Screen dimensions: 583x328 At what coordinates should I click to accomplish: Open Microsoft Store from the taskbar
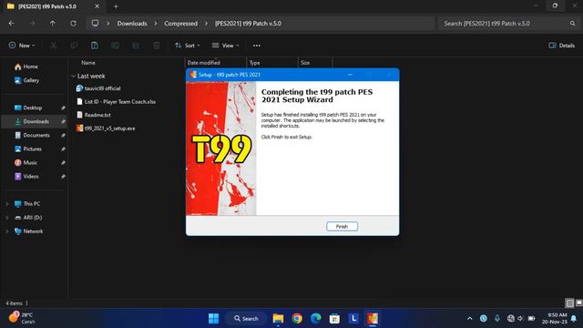[x=334, y=318]
